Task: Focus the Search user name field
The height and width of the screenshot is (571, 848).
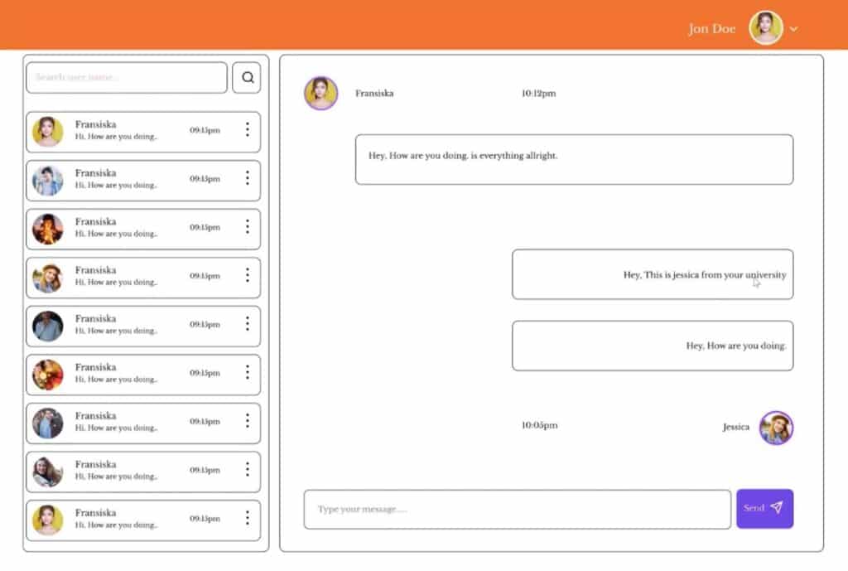Action: point(127,78)
